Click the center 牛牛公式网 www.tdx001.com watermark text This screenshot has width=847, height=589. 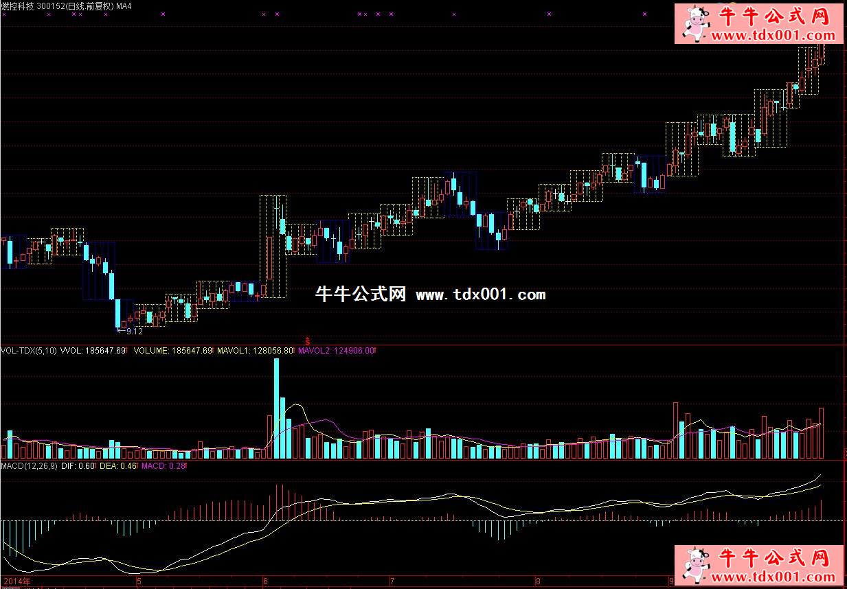[x=430, y=294]
